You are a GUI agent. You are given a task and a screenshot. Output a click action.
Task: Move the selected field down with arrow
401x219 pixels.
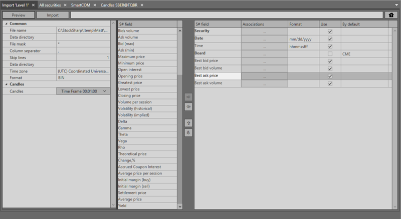coord(188,132)
